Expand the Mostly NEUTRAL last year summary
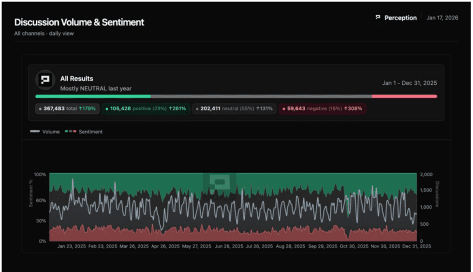 [x=95, y=89]
